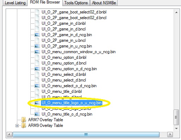Open the About NSMBe tab
The image size is (181, 140).
[104, 3]
